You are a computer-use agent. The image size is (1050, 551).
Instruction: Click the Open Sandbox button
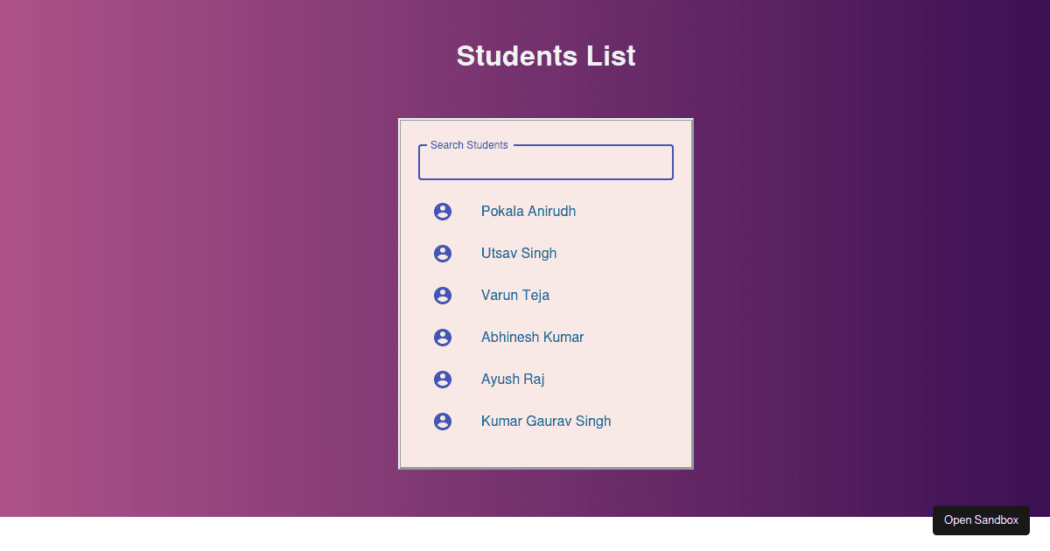981,520
